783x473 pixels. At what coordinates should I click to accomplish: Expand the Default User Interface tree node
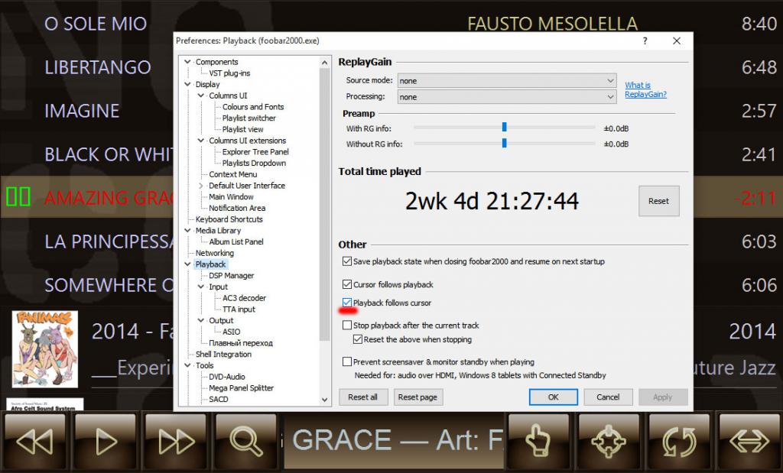click(x=201, y=186)
